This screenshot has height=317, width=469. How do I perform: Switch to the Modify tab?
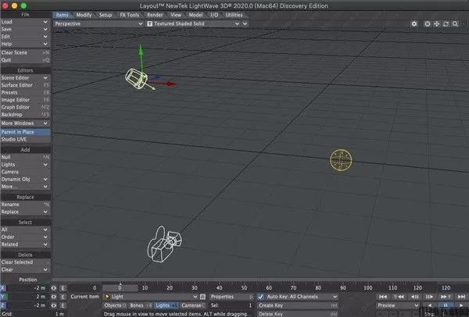point(84,15)
